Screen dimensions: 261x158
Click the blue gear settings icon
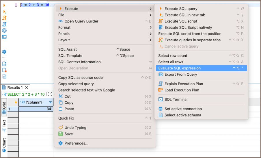coord(4,52)
